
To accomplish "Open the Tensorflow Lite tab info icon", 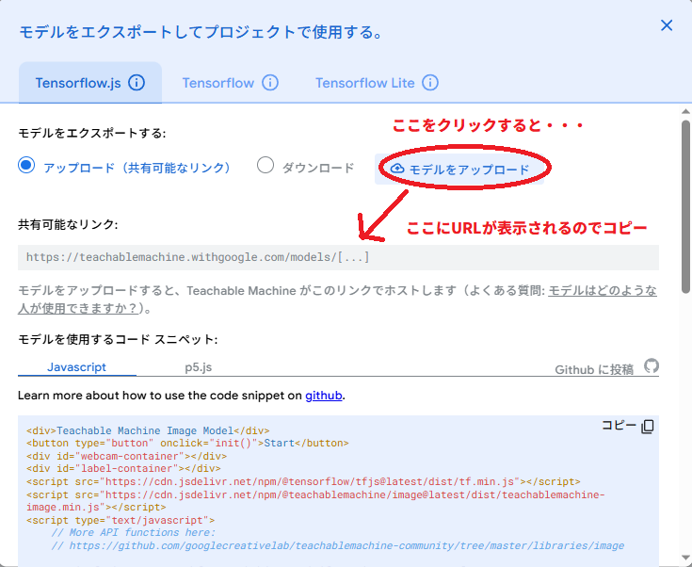I will [x=430, y=83].
